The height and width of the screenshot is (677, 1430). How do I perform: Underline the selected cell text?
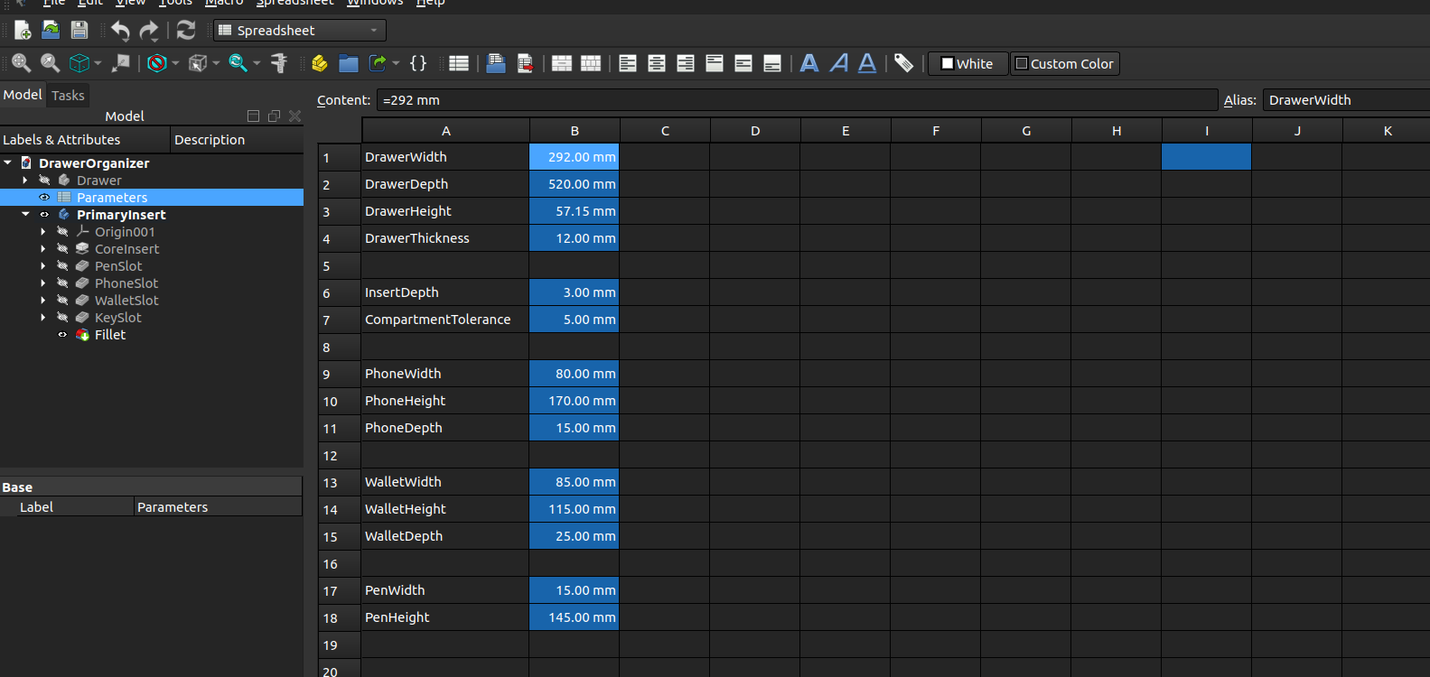tap(867, 63)
